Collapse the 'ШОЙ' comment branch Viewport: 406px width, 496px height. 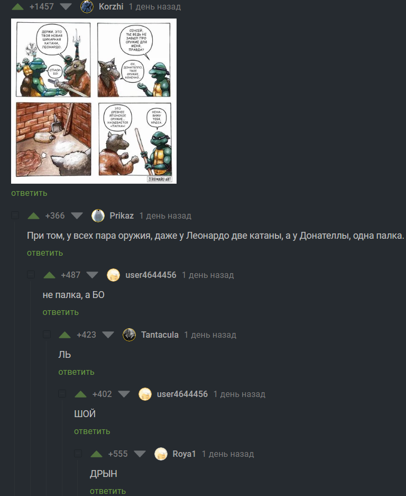[x=62, y=393]
